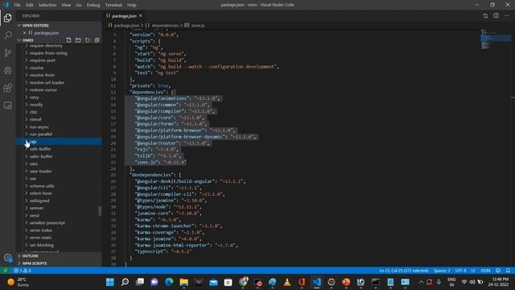Click the editor minimap preview
This screenshot has height=290, width=515.
(x=496, y=39)
